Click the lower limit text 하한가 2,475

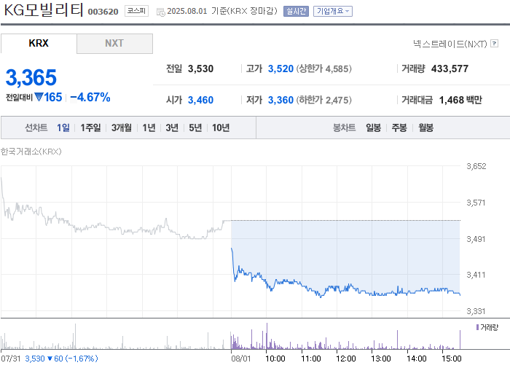click(x=323, y=100)
